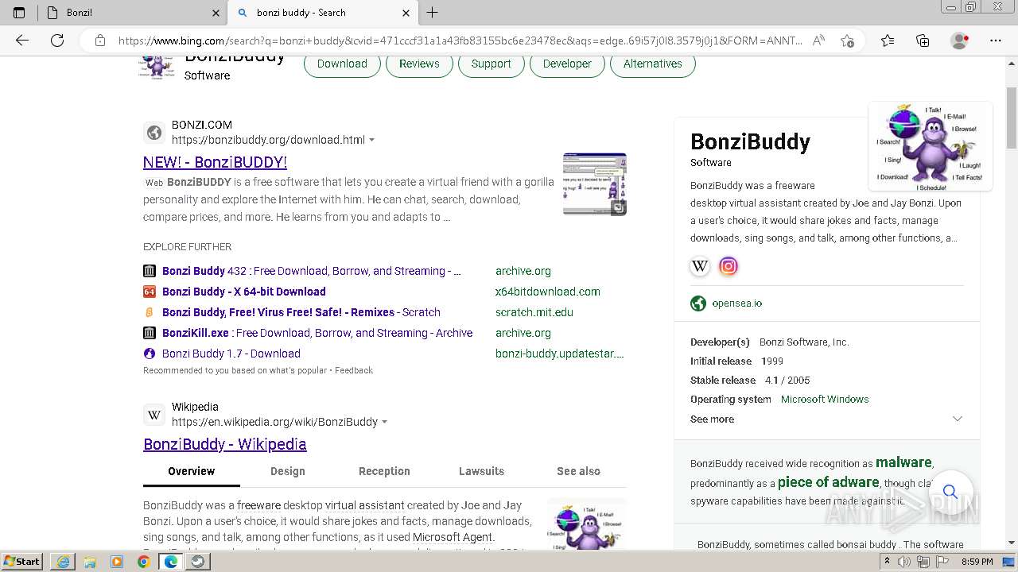Select the Overview tab
The width and height of the screenshot is (1018, 572).
pyautogui.click(x=191, y=471)
